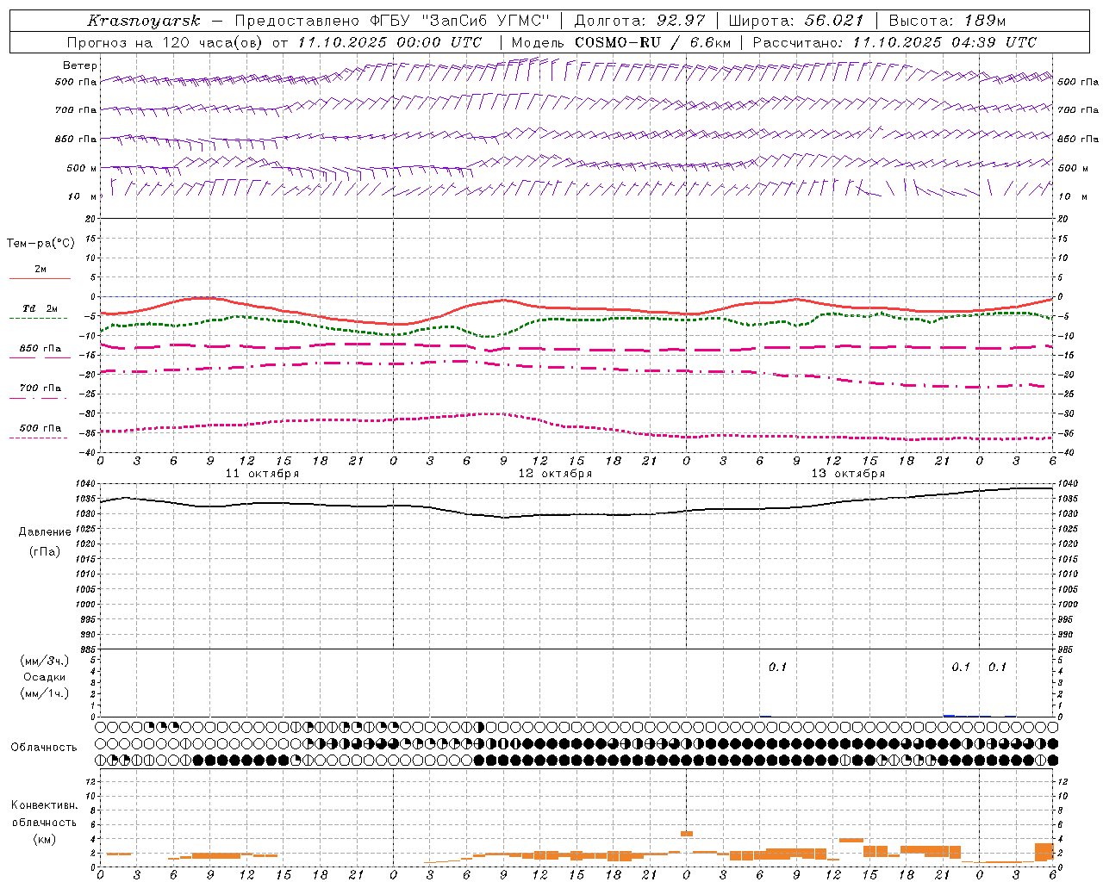This screenshot has width=1103, height=882.
Task: Click the black surface pressure curve
Action: [577, 514]
